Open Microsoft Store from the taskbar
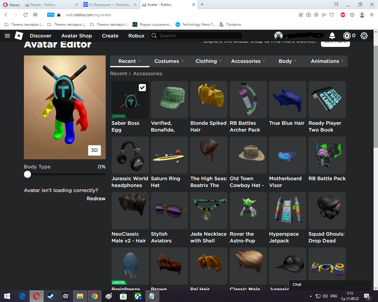378x302 pixels. (x=123, y=296)
